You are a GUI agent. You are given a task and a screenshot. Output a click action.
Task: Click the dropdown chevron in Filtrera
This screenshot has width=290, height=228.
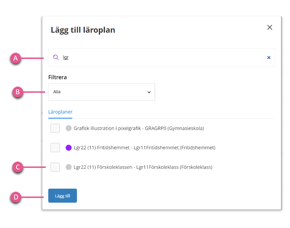(149, 92)
